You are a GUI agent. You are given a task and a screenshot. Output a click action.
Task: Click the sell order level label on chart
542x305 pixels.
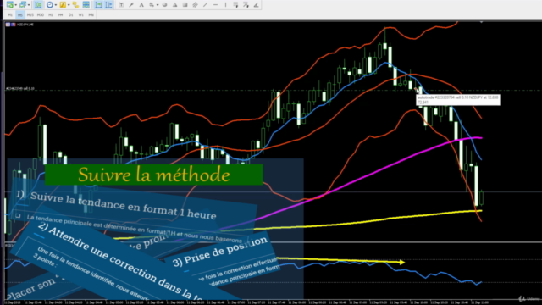[x=20, y=89]
